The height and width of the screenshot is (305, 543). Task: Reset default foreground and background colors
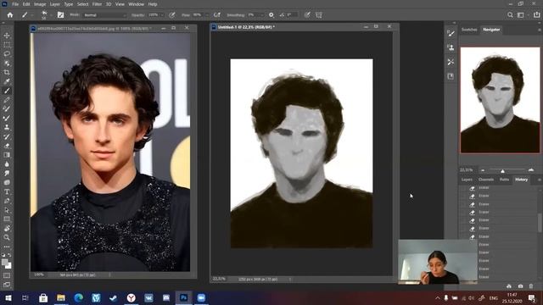click(x=3, y=255)
